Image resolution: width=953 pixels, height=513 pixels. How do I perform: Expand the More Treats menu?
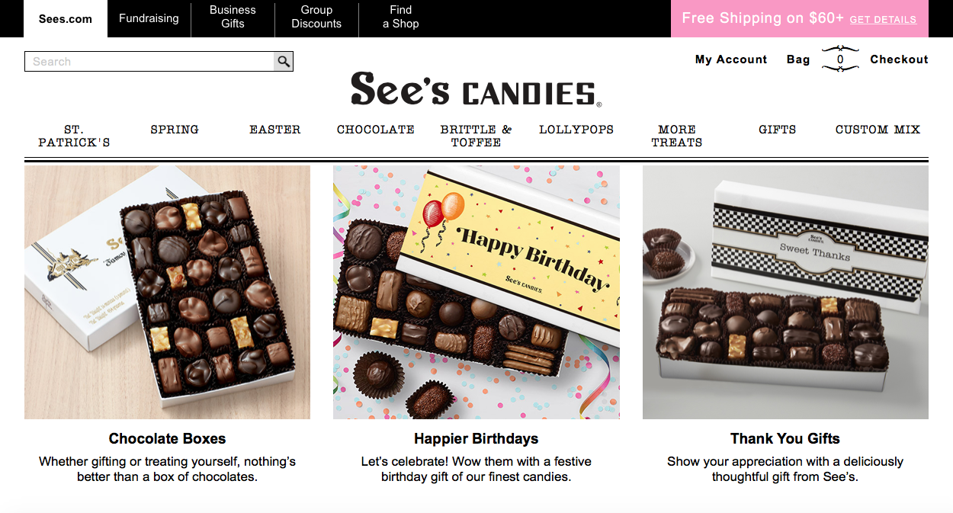(677, 136)
